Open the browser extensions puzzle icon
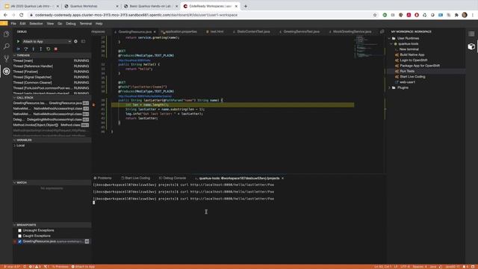Screen dimensions: 478x269 [456, 15]
